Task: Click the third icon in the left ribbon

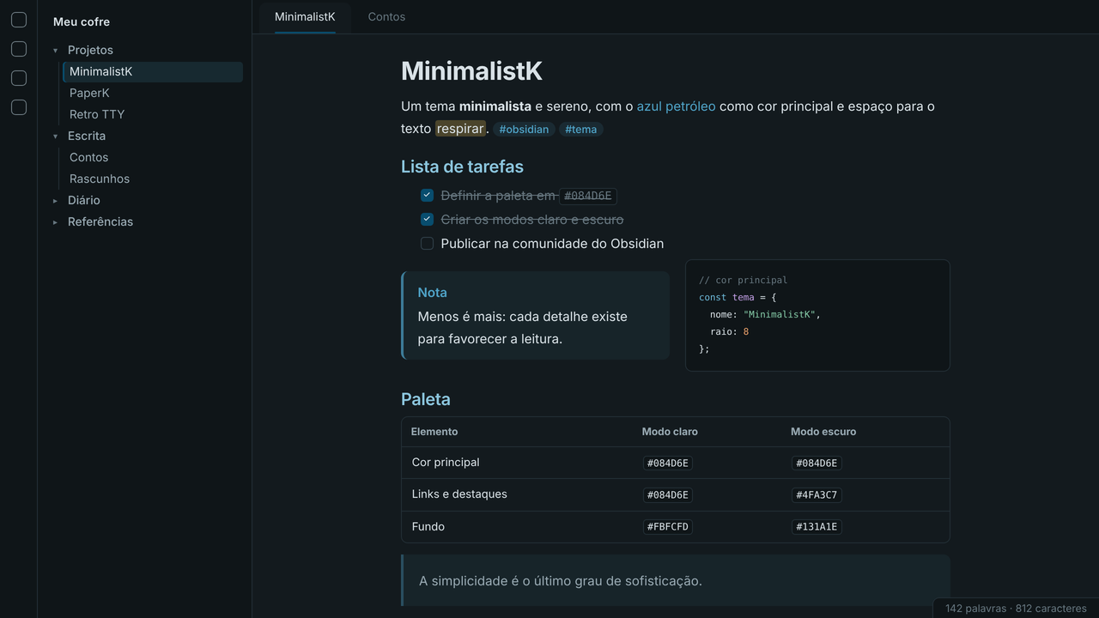Action: coord(19,78)
